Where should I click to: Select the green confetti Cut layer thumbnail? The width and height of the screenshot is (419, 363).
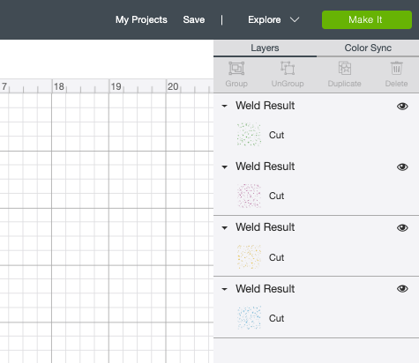[249, 135]
